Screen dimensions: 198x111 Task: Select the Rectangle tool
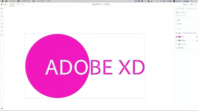(2, 13)
